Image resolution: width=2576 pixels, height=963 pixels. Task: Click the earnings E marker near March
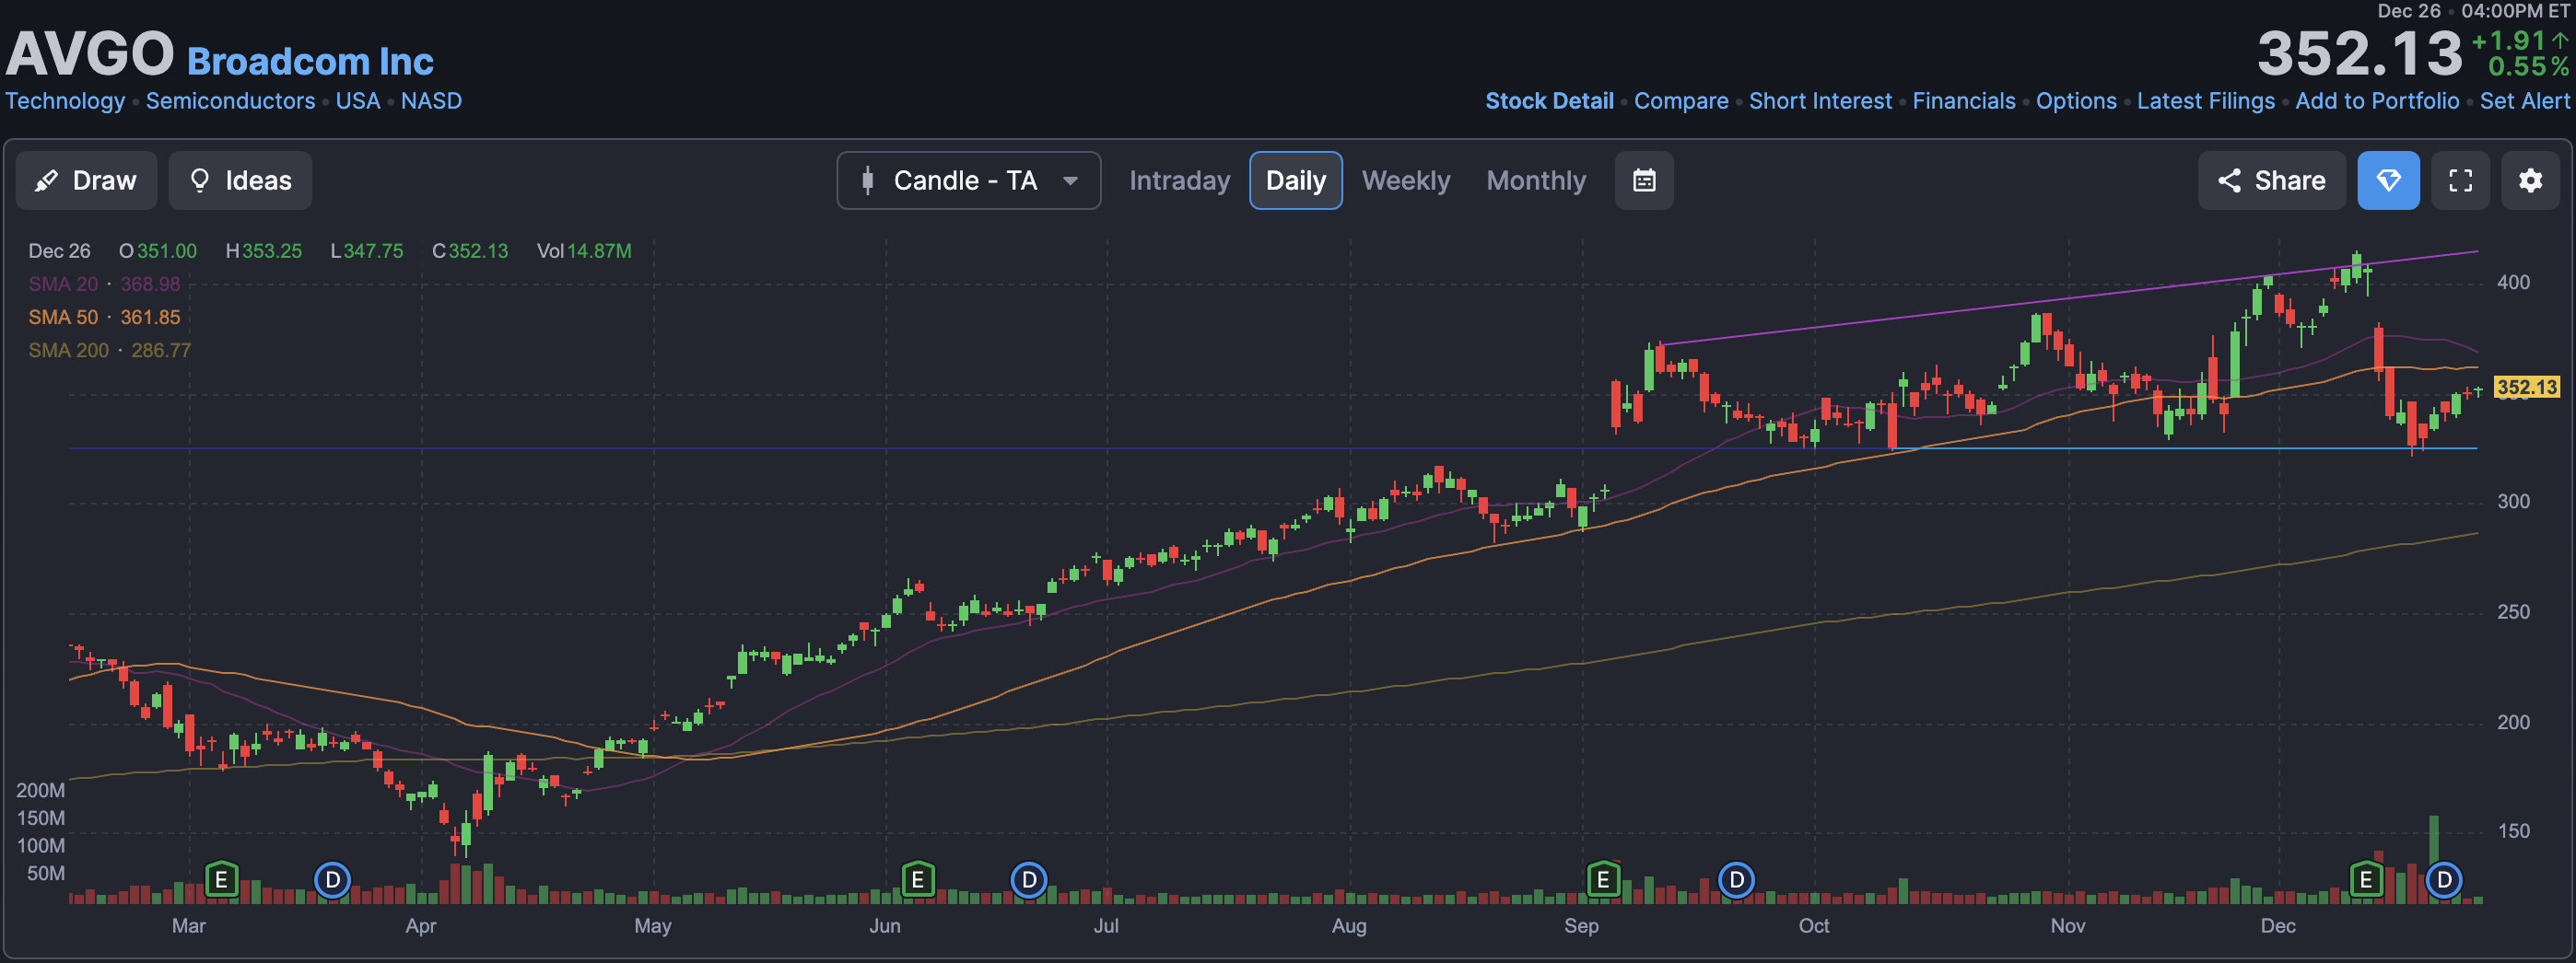tap(221, 880)
